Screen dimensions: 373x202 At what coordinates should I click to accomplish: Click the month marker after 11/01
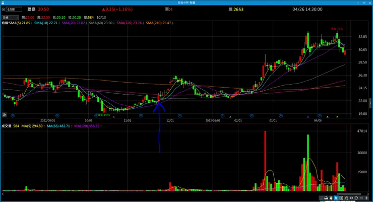(x=141, y=115)
